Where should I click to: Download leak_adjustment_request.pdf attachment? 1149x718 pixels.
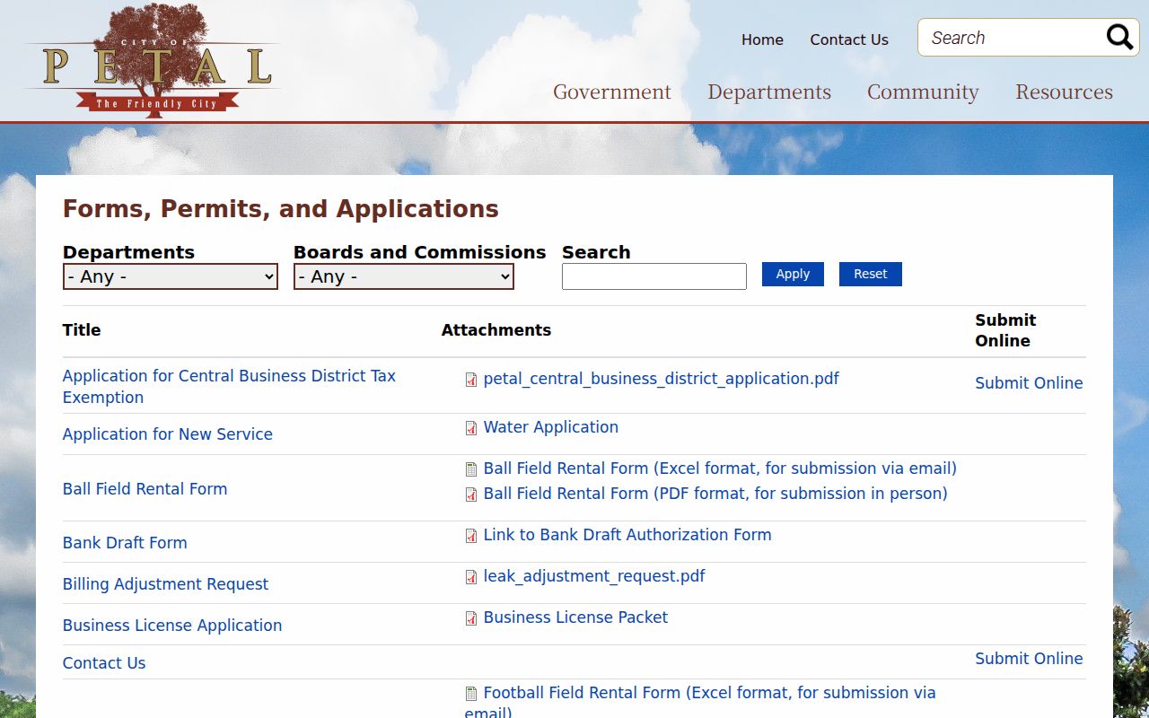pyautogui.click(x=594, y=576)
